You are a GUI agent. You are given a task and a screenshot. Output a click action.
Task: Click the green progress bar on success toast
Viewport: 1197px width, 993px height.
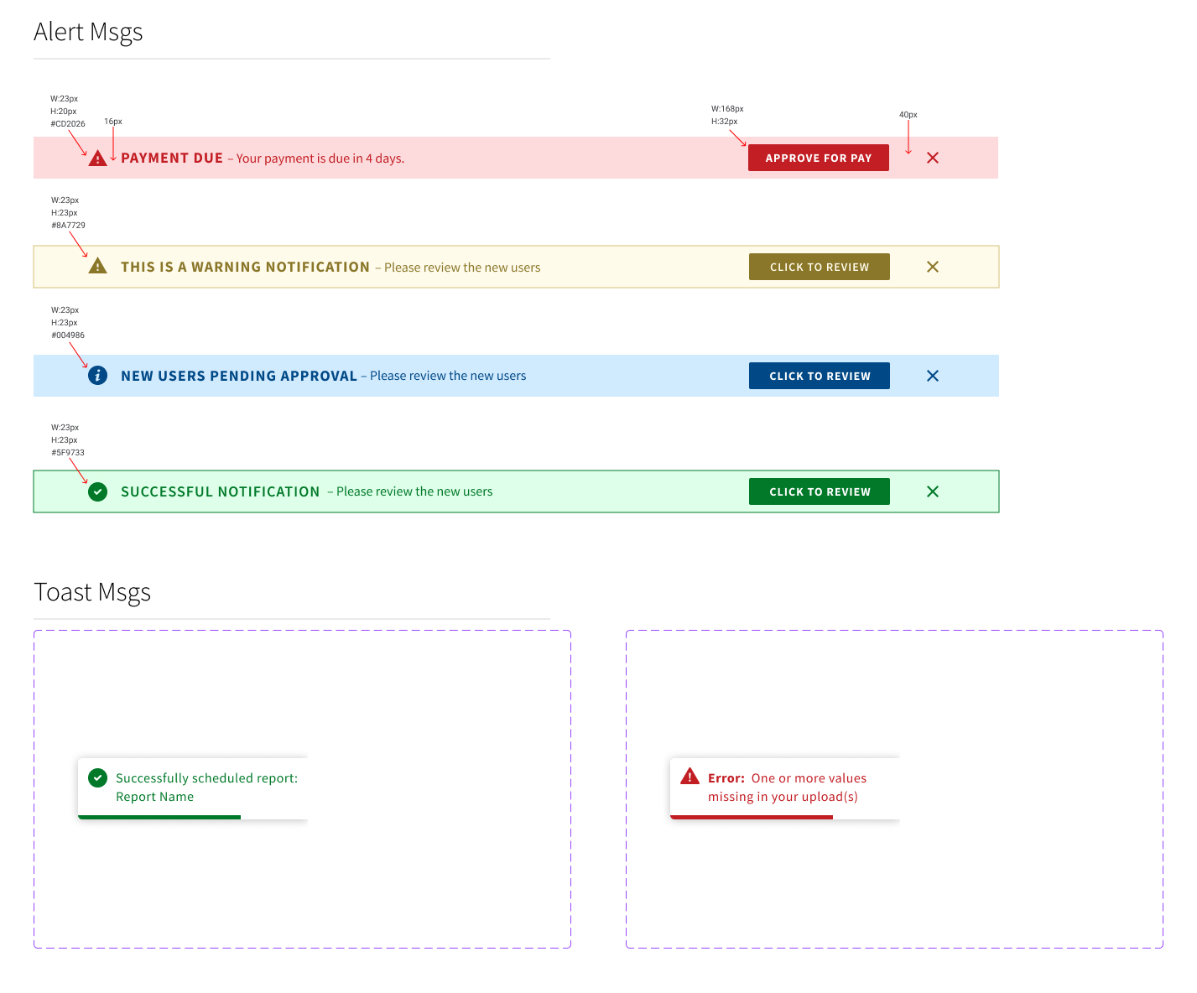pos(159,817)
